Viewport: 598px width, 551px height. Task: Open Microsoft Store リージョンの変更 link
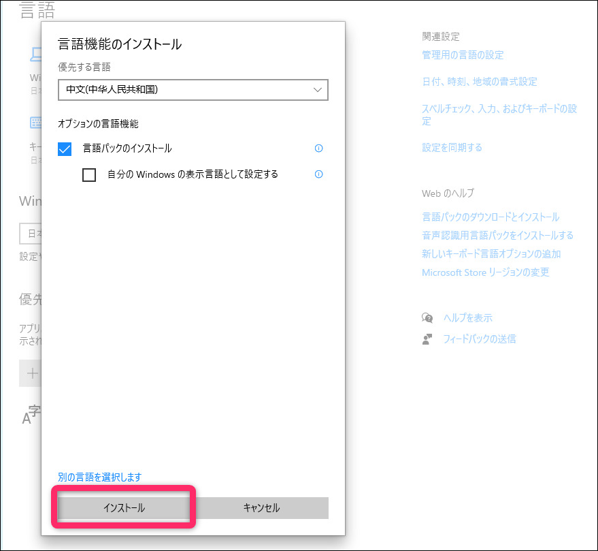(485, 272)
